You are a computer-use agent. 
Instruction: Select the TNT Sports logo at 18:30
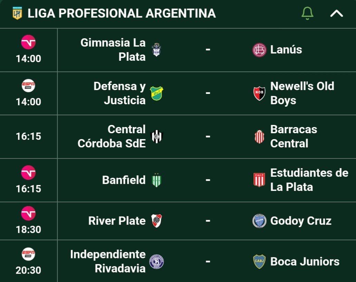tap(28, 213)
